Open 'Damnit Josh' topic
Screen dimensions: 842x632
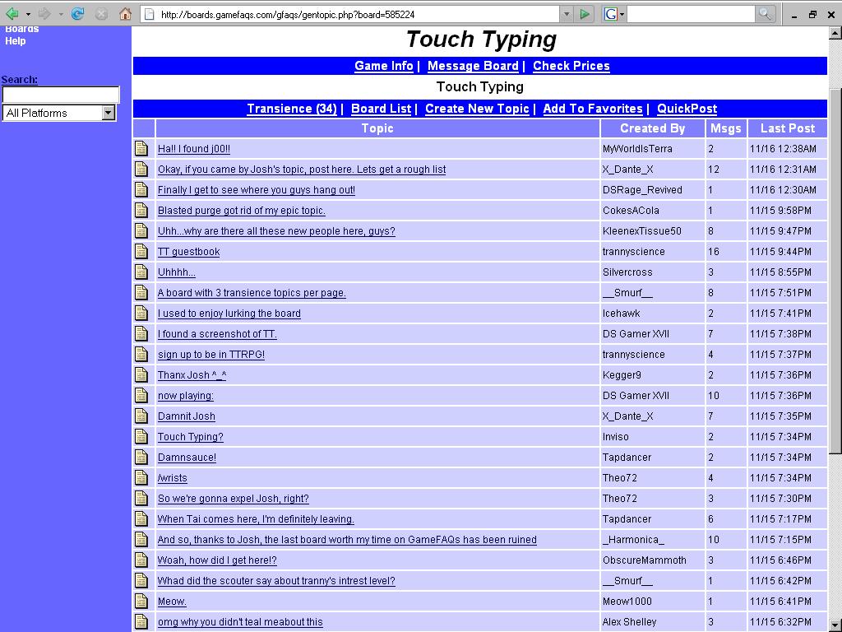pos(187,416)
